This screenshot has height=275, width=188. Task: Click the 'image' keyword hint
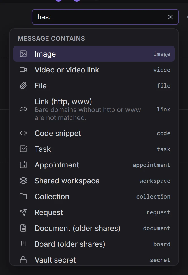(x=162, y=54)
